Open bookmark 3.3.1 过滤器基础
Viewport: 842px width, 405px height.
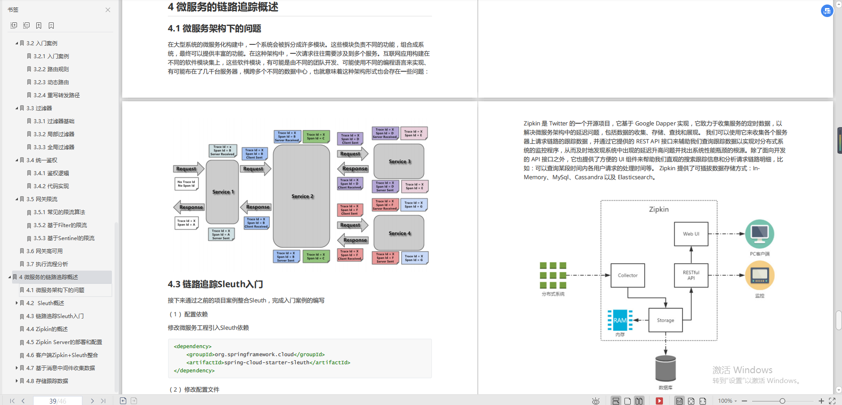tap(54, 121)
